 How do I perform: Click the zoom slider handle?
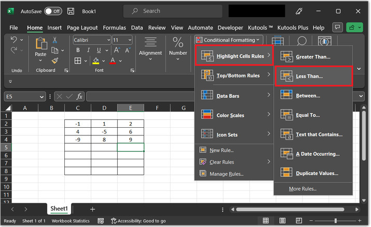pos(337,221)
